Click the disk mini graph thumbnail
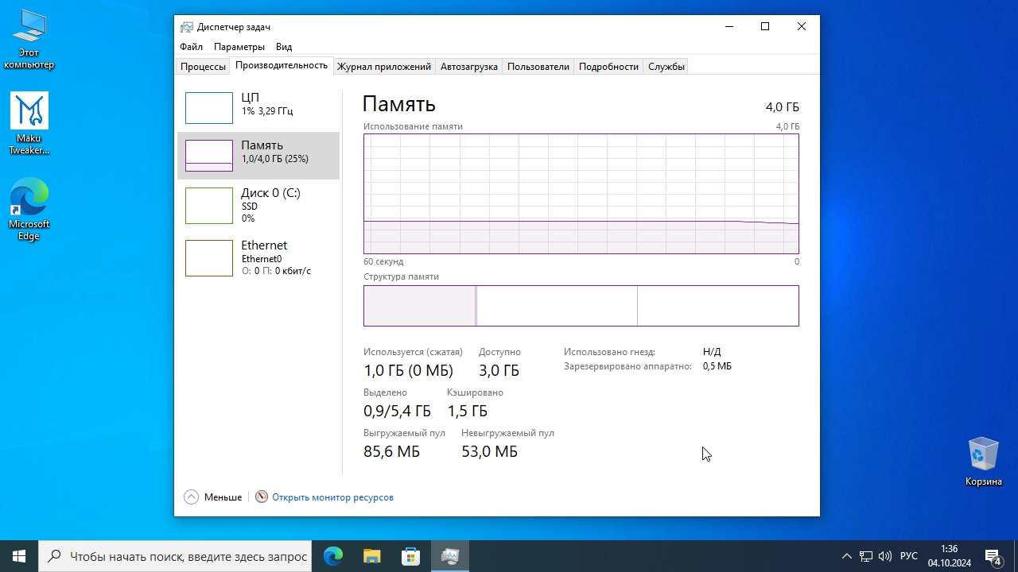The width and height of the screenshot is (1018, 572). 209,206
